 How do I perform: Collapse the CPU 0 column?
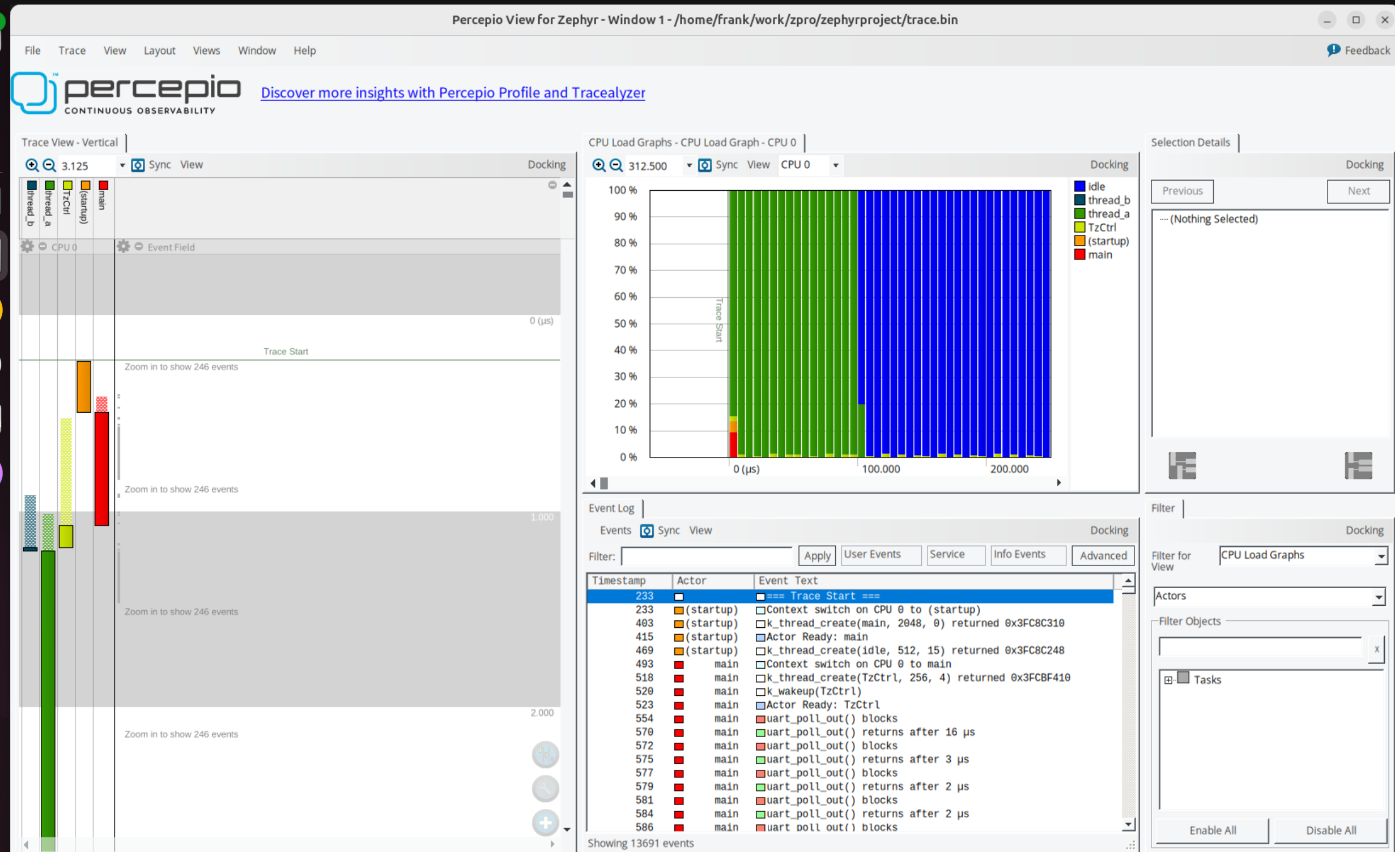pos(42,247)
